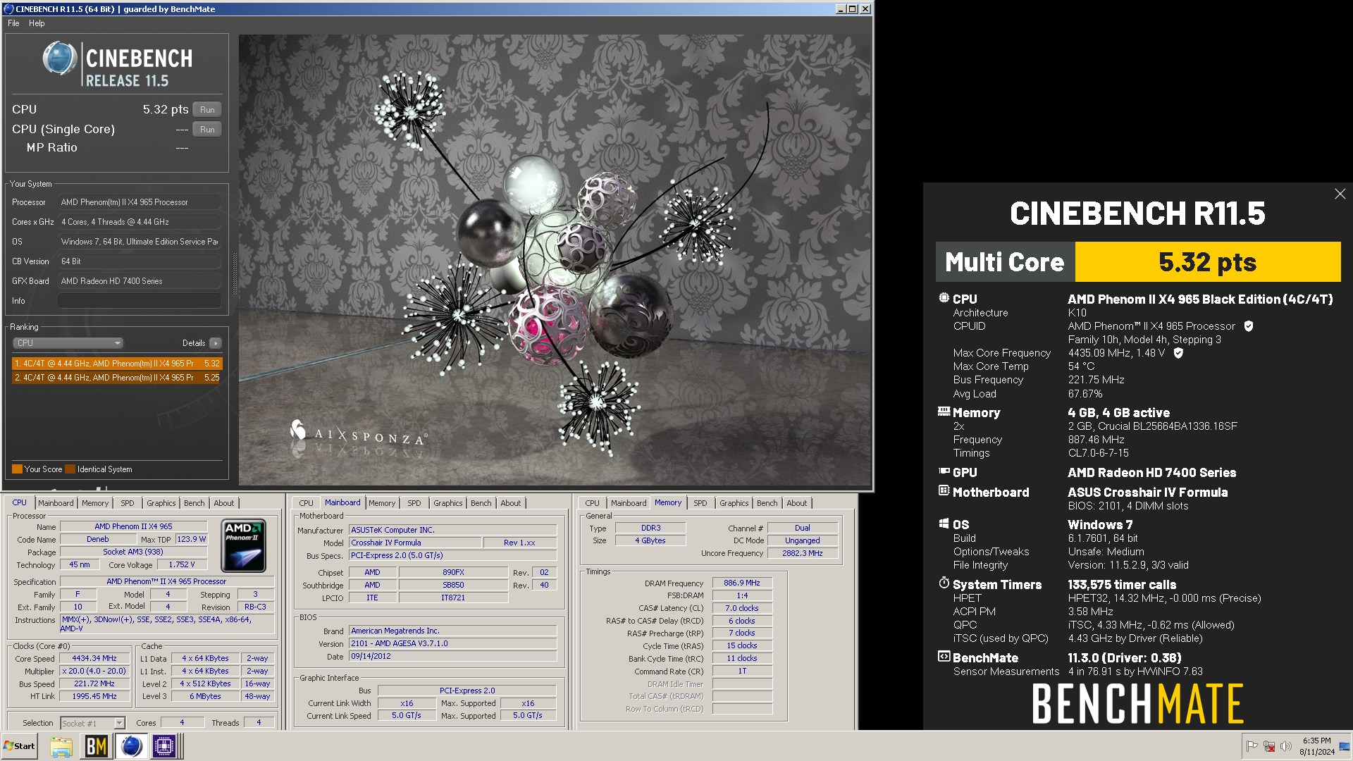The image size is (1353, 761).
Task: Click the System Timers stopwatch icon
Action: tap(944, 583)
